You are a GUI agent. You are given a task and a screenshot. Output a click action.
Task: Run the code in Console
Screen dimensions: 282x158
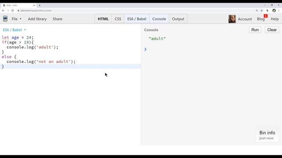point(255,30)
